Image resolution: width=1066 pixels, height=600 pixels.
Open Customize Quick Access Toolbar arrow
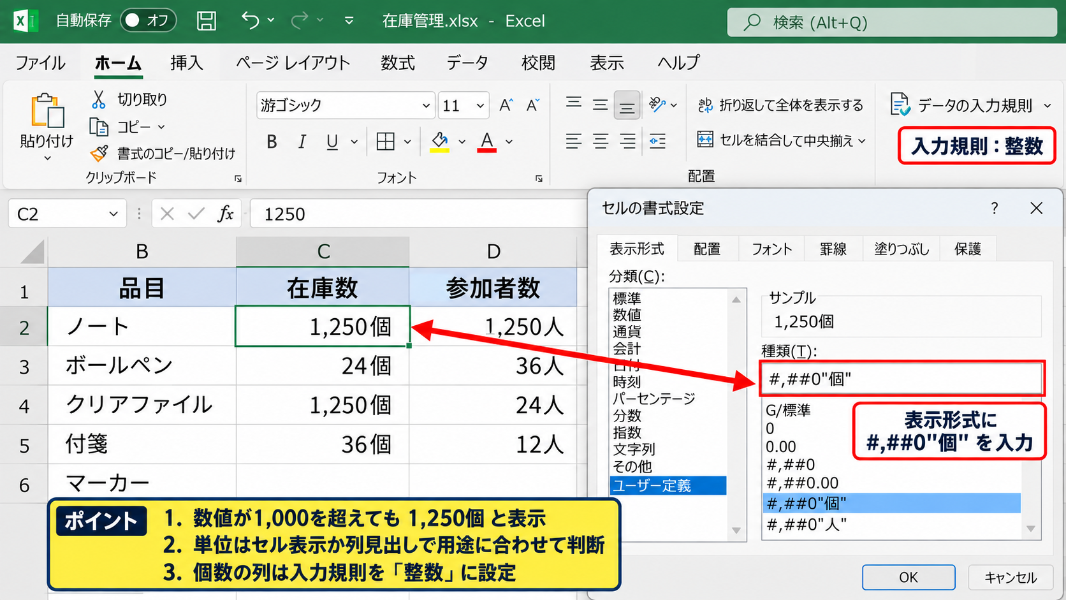349,20
